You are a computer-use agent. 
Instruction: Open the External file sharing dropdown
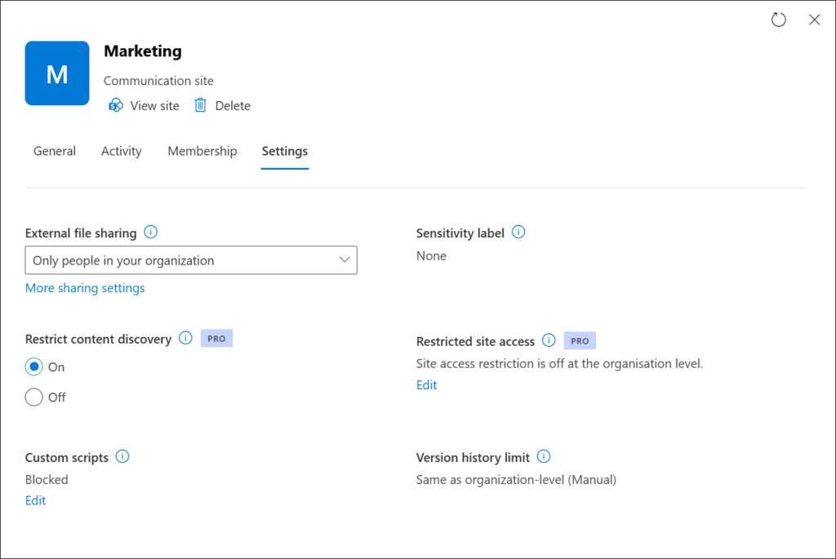(191, 260)
